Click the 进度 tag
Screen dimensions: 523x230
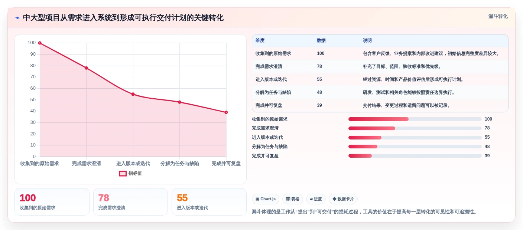coord(316,199)
